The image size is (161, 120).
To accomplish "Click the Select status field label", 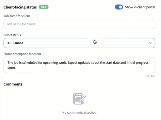I will point(12,35).
